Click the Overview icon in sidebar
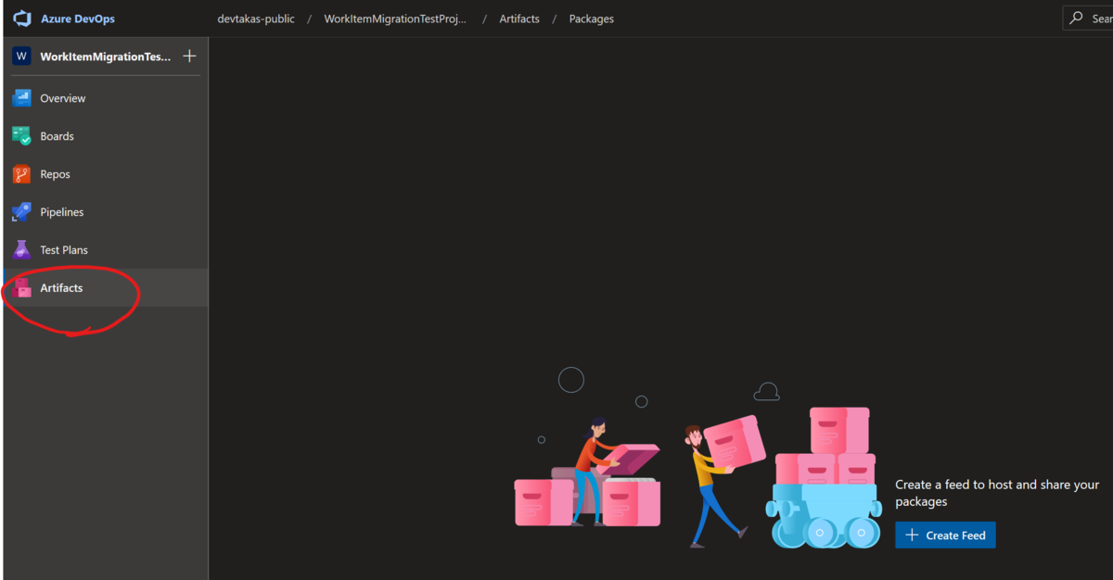 [x=21, y=98]
